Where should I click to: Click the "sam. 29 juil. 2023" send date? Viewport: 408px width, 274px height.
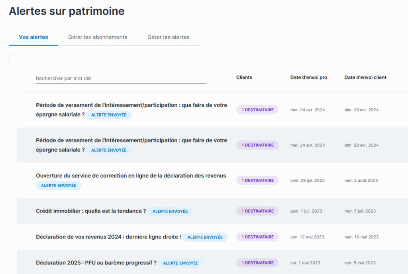pyautogui.click(x=307, y=180)
